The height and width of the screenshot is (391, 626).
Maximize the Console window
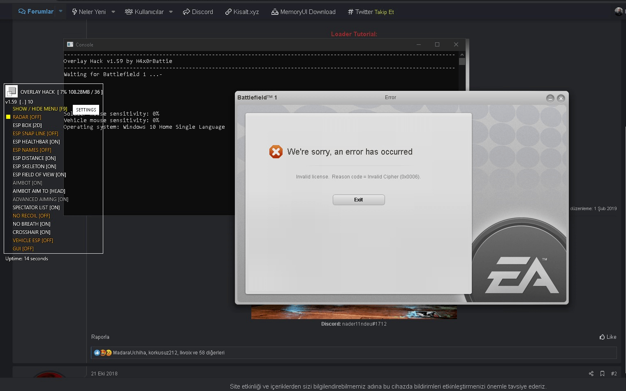click(x=437, y=44)
